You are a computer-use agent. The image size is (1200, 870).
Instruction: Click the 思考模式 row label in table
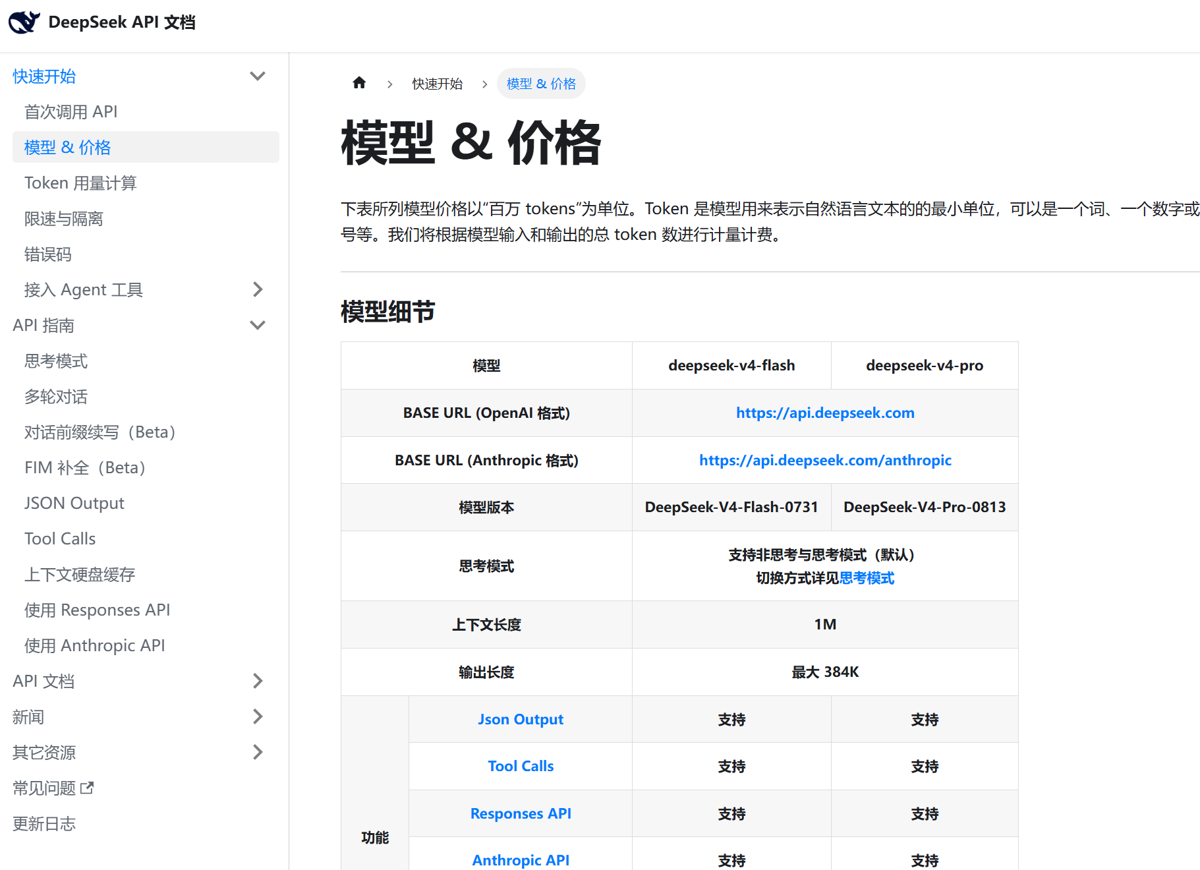tap(486, 565)
